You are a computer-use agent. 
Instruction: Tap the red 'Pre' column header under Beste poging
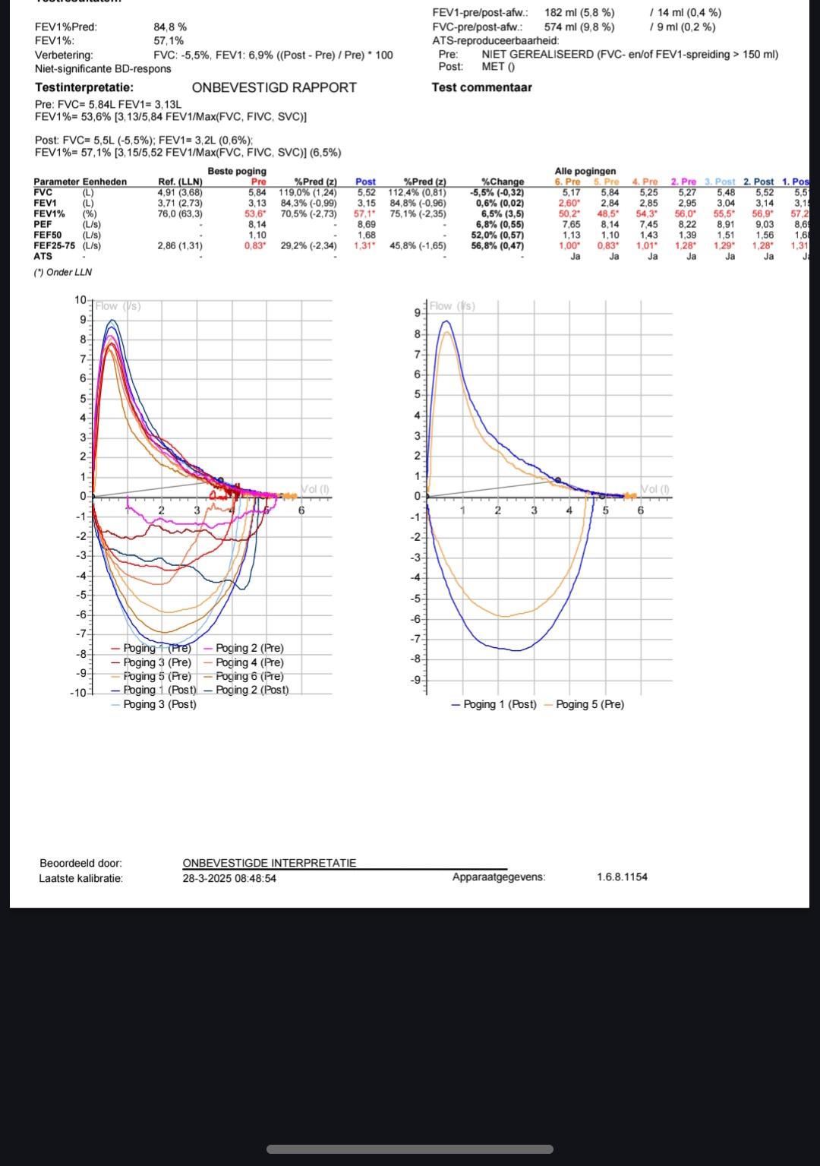click(259, 182)
